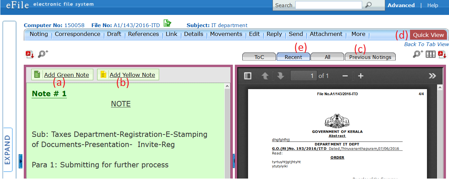Click the green file icon beside File No

167,23
